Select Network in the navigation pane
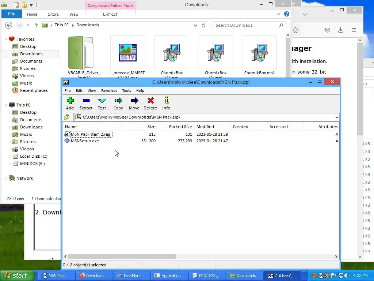374x281 pixels. (24, 178)
